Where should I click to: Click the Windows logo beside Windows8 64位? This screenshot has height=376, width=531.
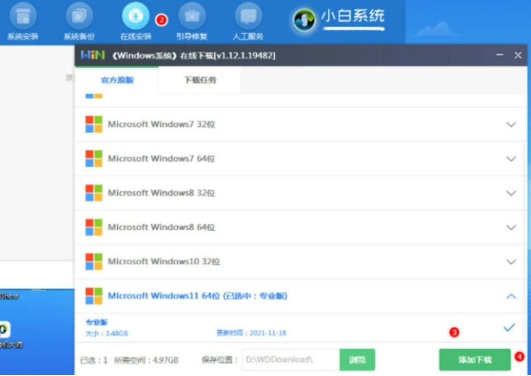pyautogui.click(x=94, y=227)
